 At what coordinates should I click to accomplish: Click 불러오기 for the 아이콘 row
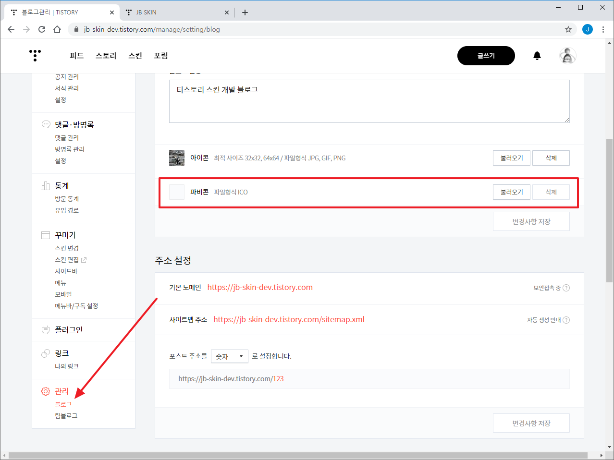[512, 158]
